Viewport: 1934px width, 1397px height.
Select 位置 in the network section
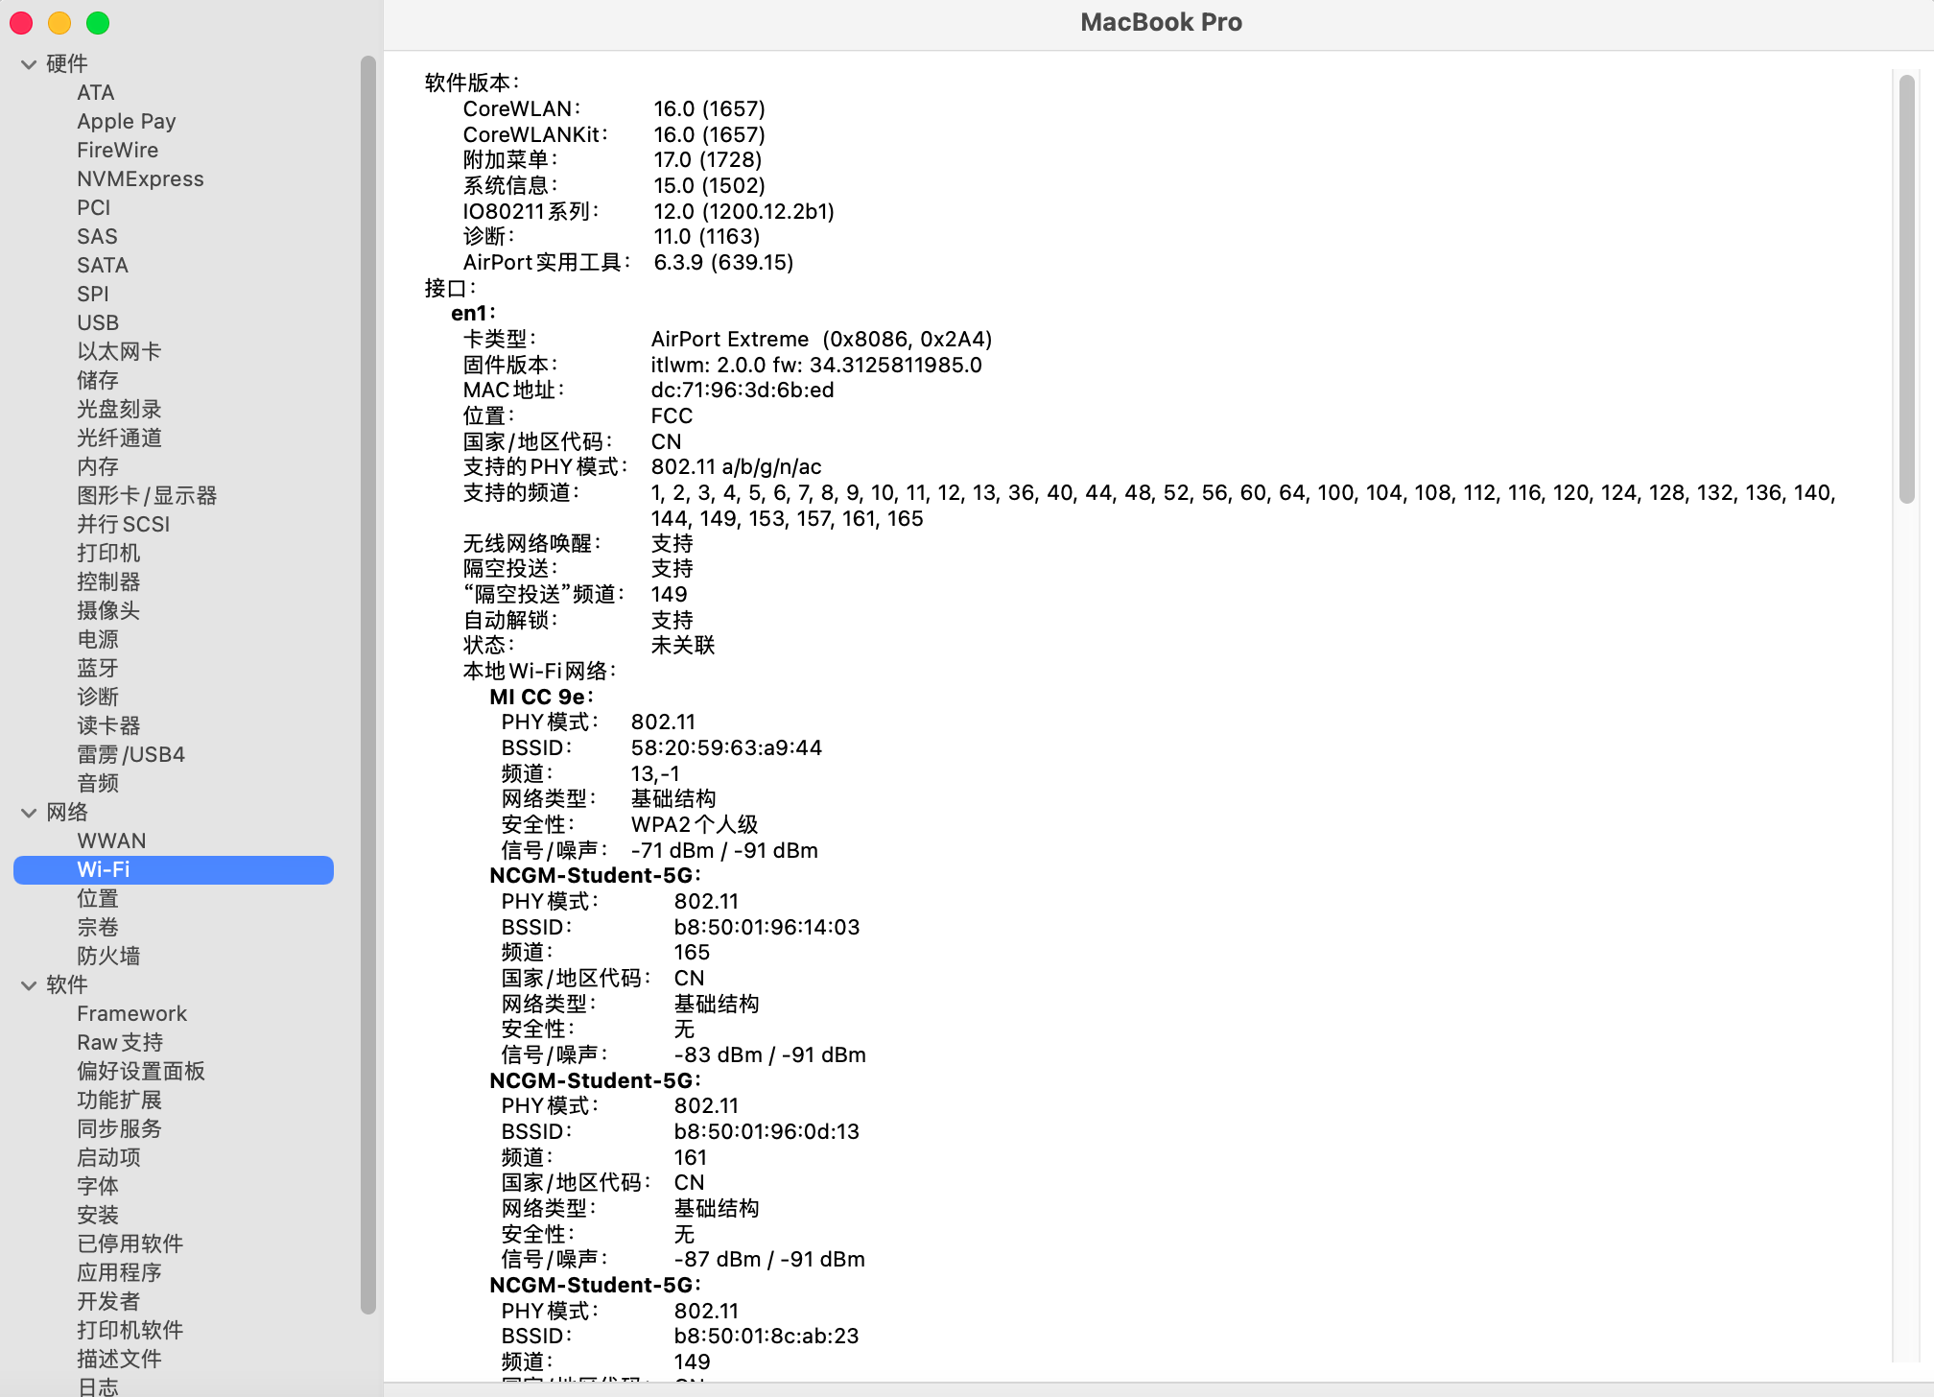(x=98, y=898)
